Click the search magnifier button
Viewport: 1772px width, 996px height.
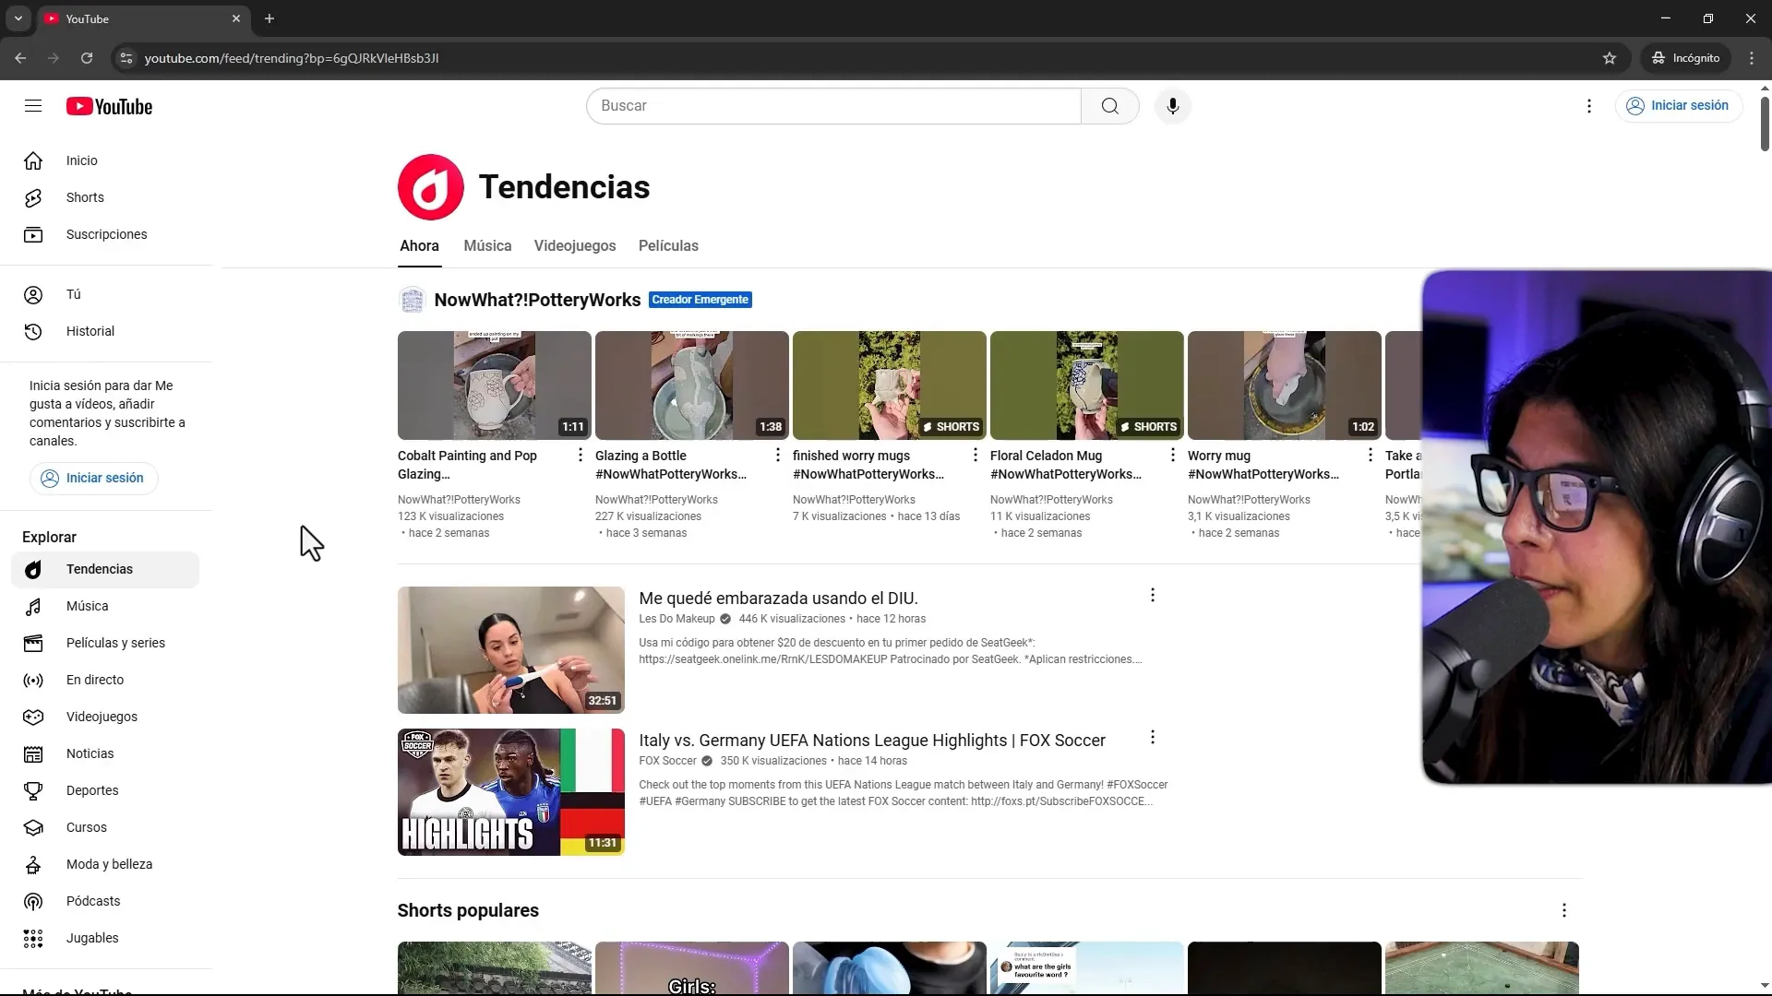[x=1109, y=106]
